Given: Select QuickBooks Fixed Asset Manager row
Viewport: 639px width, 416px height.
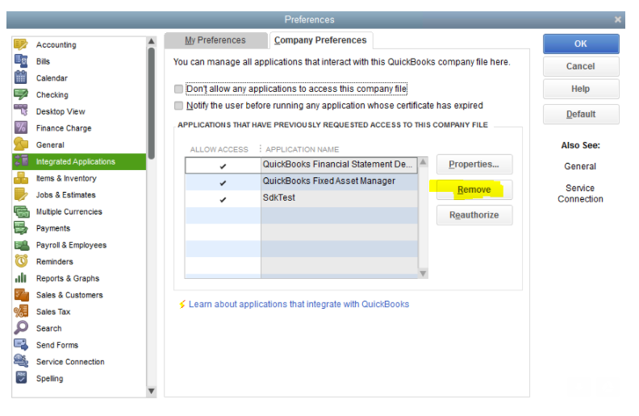Looking at the screenshot, I should coord(302,182).
